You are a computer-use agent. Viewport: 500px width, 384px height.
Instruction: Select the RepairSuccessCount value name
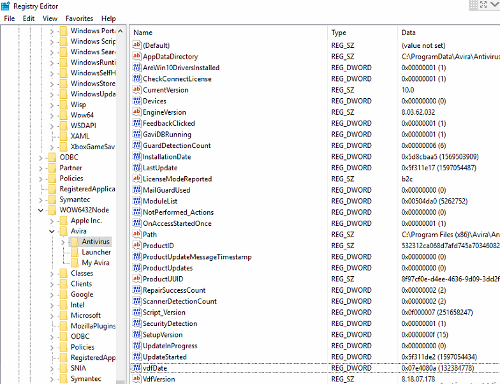(x=174, y=290)
